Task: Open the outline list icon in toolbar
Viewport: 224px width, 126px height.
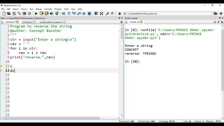Action: pos(24,14)
